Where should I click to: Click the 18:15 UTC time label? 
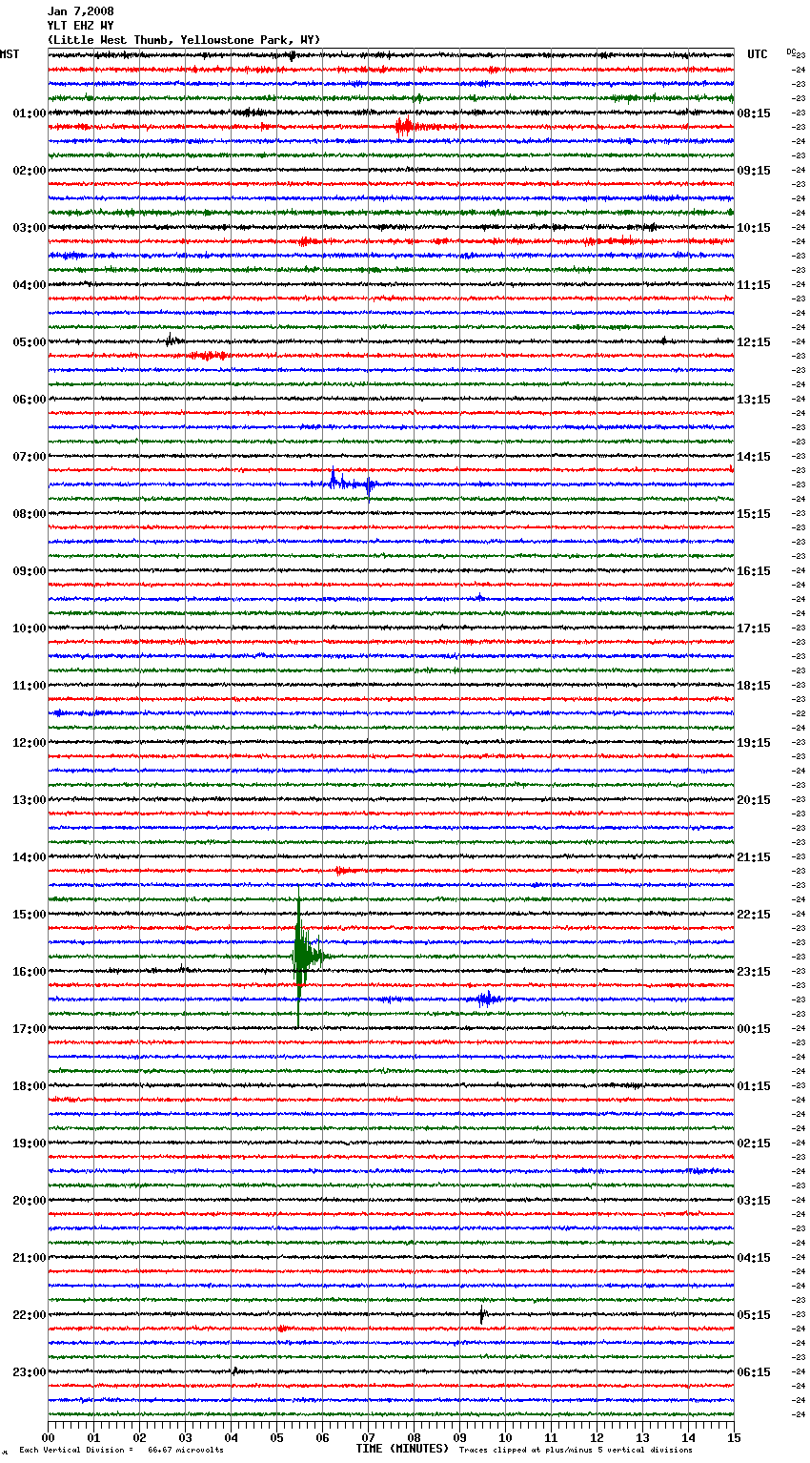point(754,686)
